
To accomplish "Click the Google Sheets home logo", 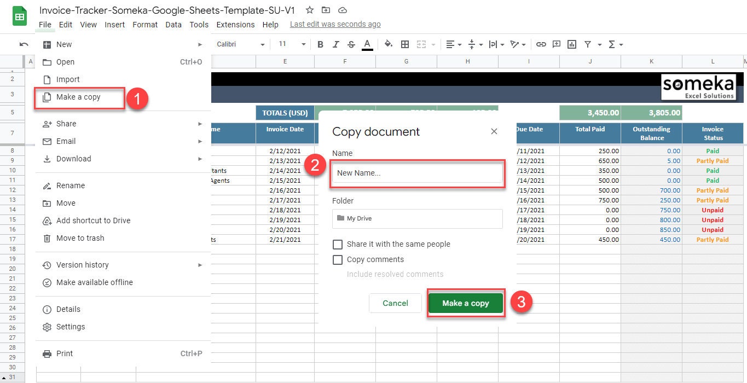I will point(20,16).
